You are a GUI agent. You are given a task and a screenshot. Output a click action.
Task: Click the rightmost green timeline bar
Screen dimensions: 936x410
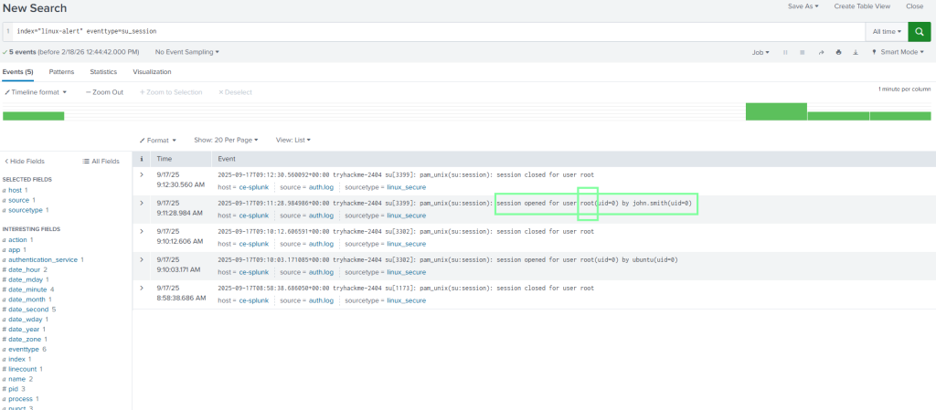click(x=899, y=116)
